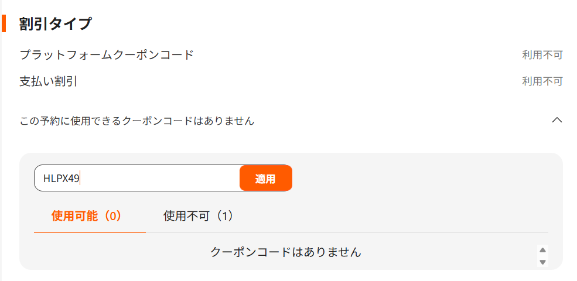This screenshot has height=281, width=577.
Task: Click the orange bar marker beside 割引タイプ
Action: [x=4, y=23]
